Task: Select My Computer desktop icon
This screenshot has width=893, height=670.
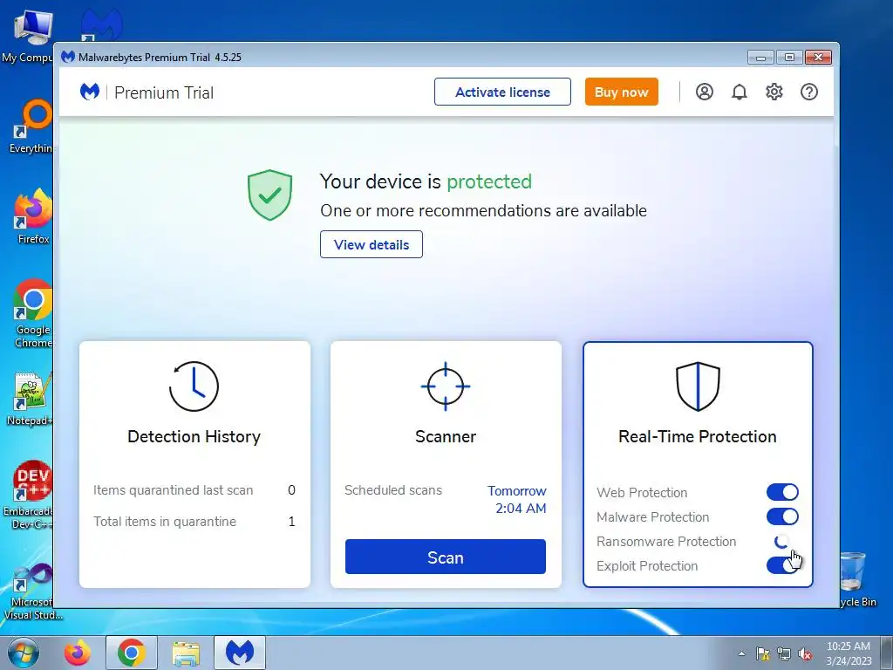Action: click(x=29, y=35)
